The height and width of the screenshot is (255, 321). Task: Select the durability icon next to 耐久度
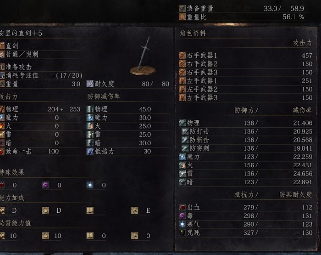[x=90, y=84]
